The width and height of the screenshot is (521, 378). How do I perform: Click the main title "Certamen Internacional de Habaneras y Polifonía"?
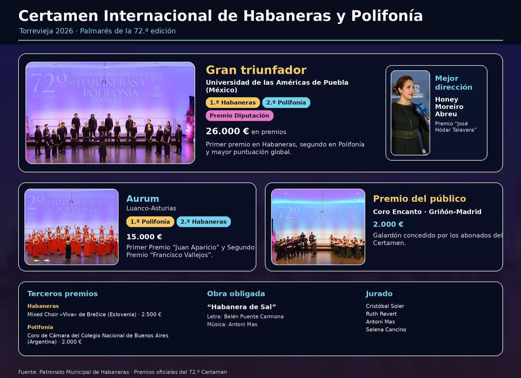tap(221, 16)
